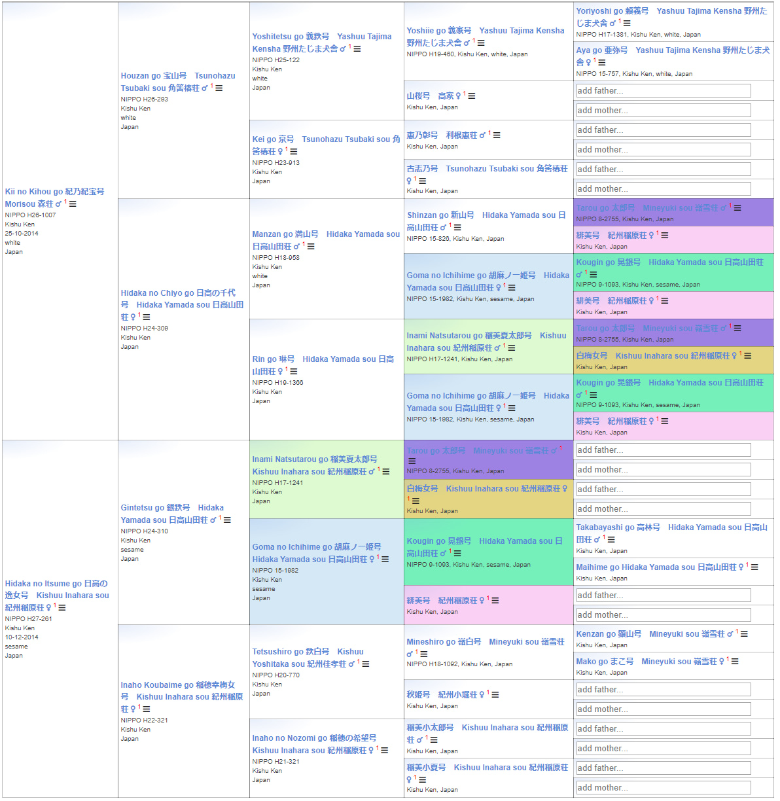Expand the options menu for Mako go
This screenshot has width=780, height=801.
point(735,662)
